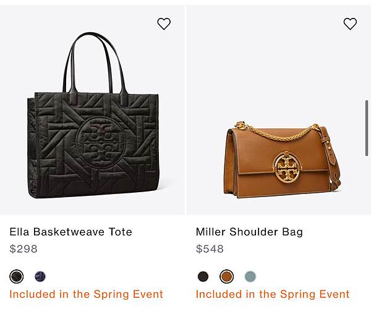Click the gold chain strap of Miller bag
Viewport: 371px width, 312px height.
(278, 132)
